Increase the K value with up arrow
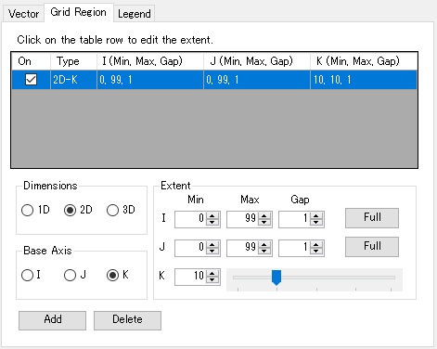The width and height of the screenshot is (437, 349). (x=212, y=273)
